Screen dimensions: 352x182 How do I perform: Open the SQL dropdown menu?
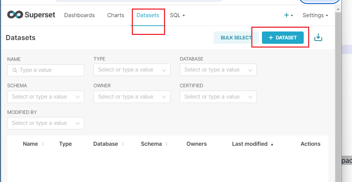177,15
